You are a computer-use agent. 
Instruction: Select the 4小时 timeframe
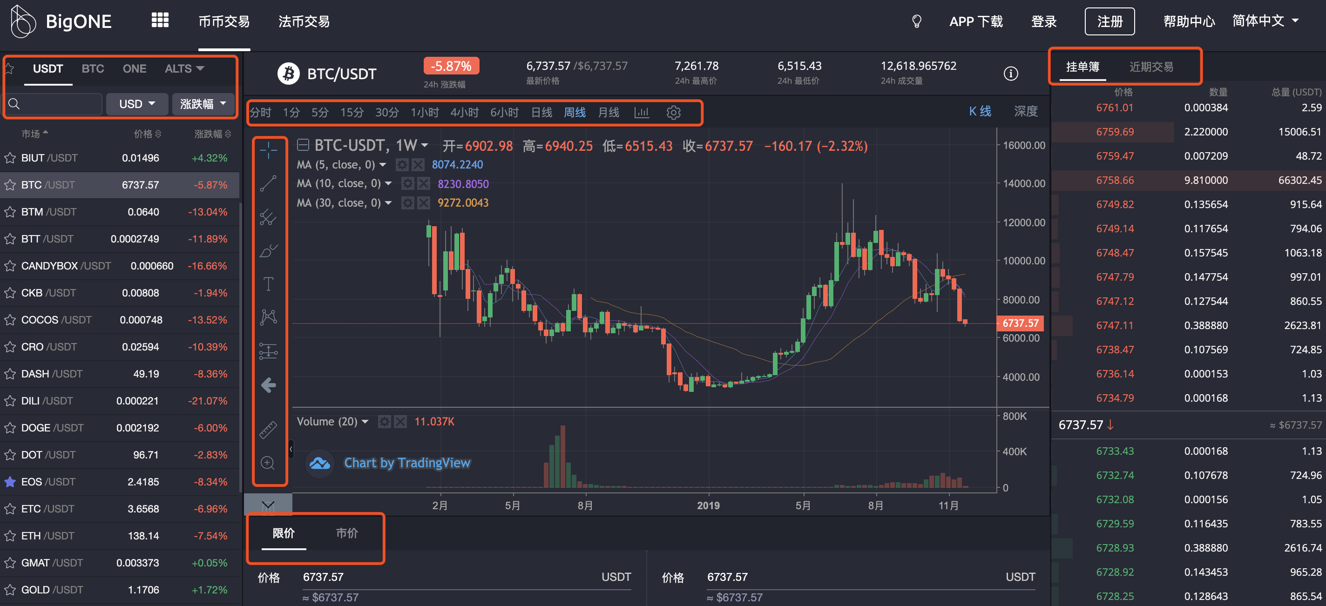(464, 112)
